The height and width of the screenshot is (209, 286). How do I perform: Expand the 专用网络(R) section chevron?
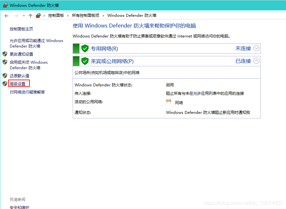[256, 48]
